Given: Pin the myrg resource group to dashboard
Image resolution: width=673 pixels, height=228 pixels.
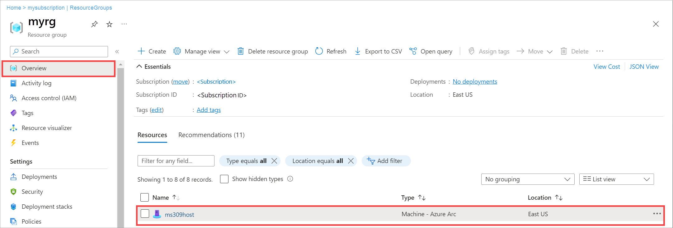Looking at the screenshot, I should [x=94, y=24].
